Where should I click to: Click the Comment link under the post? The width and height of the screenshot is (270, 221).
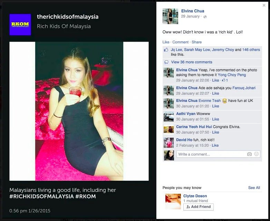(181, 42)
